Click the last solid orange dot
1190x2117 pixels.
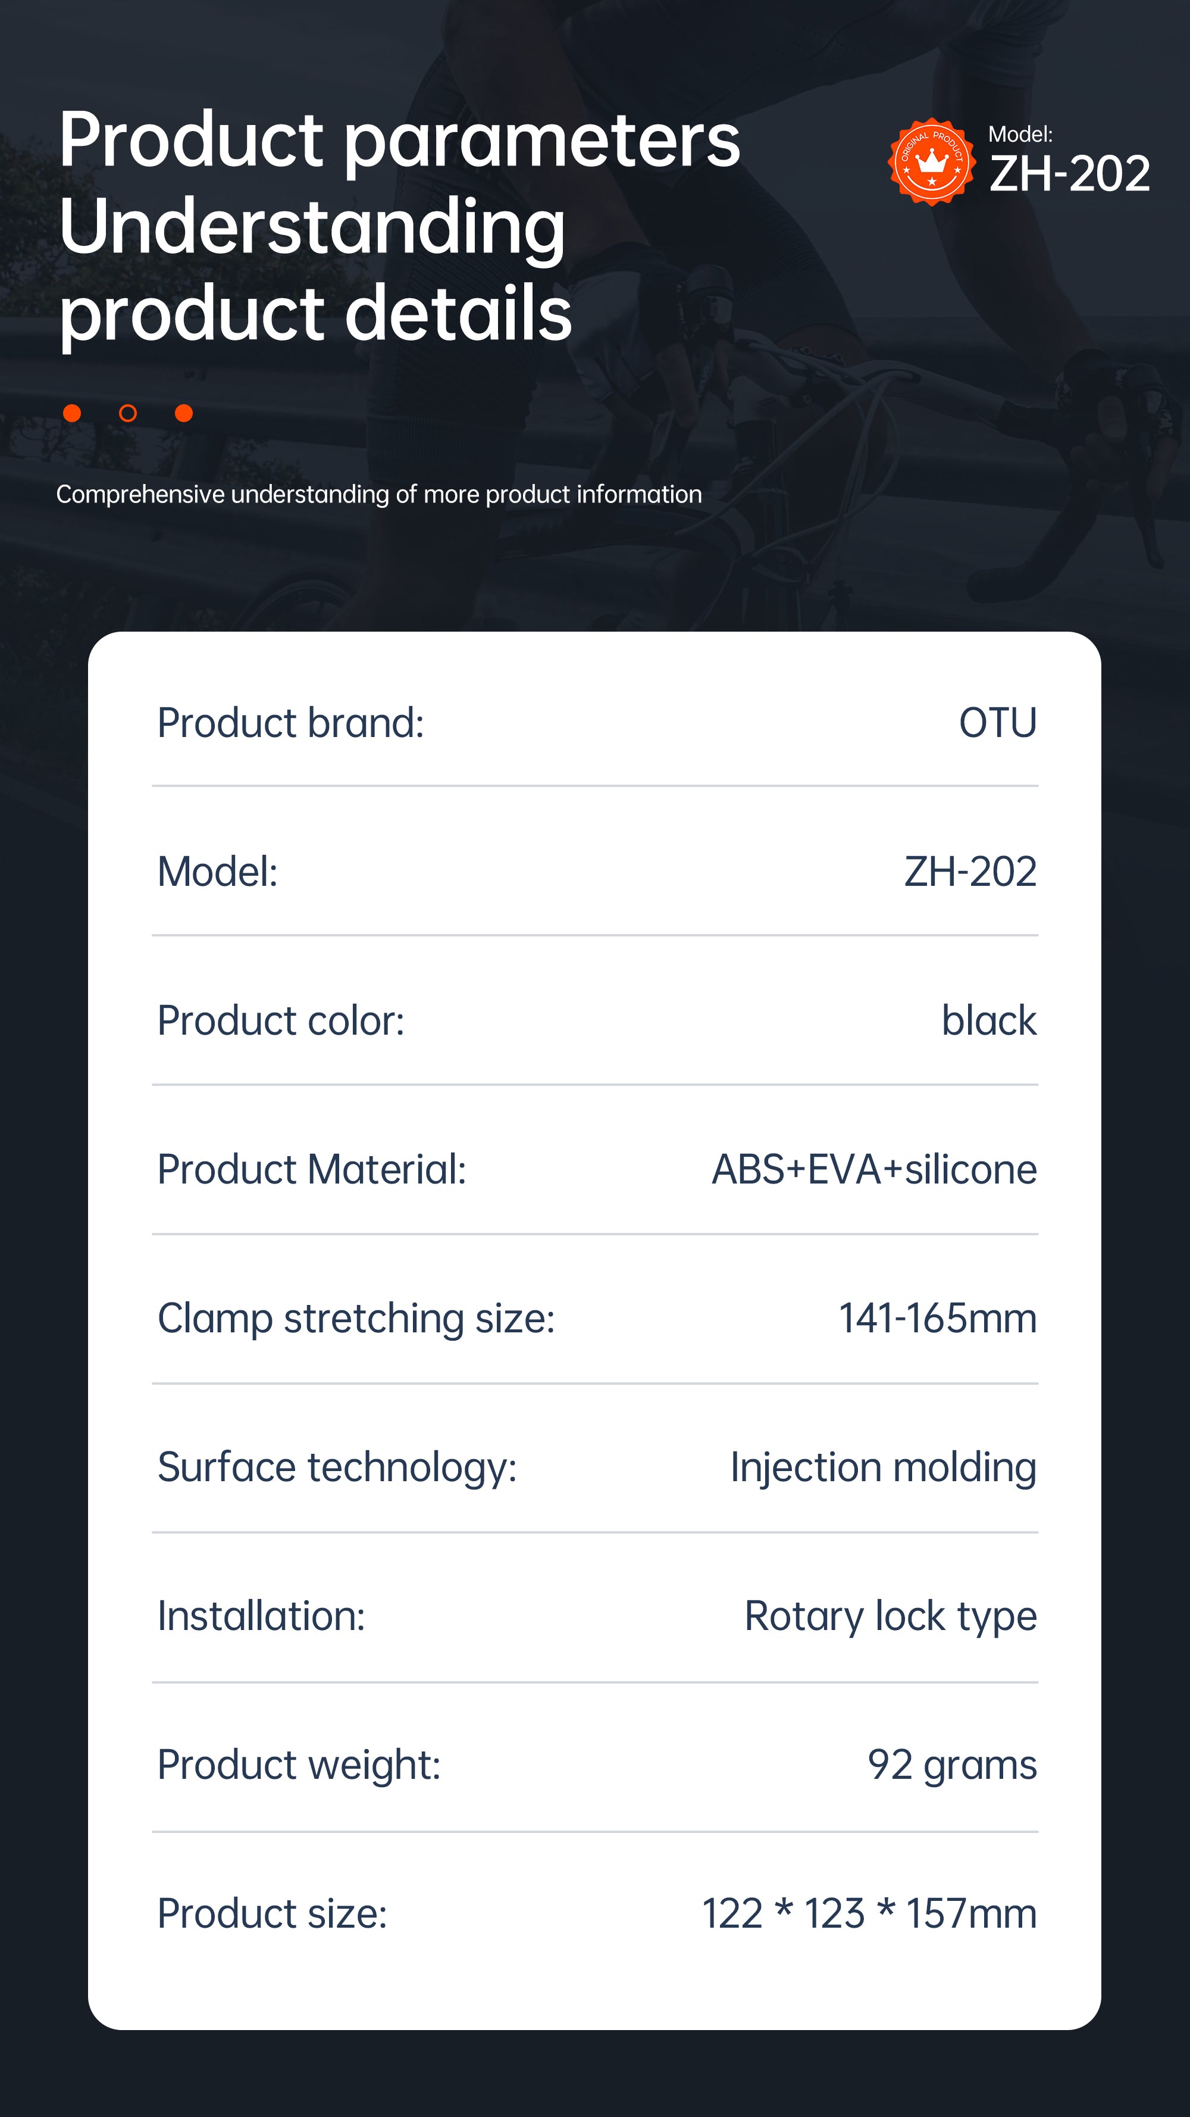point(184,413)
